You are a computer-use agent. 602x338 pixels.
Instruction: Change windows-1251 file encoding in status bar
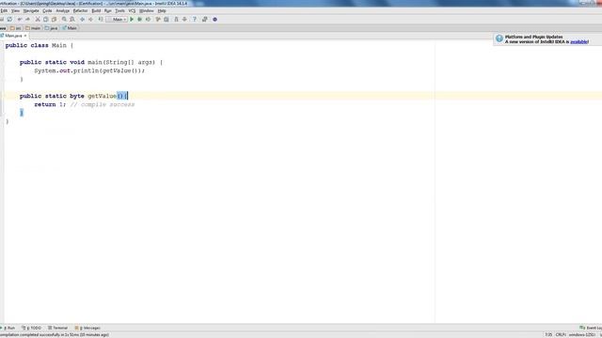(x=581, y=335)
